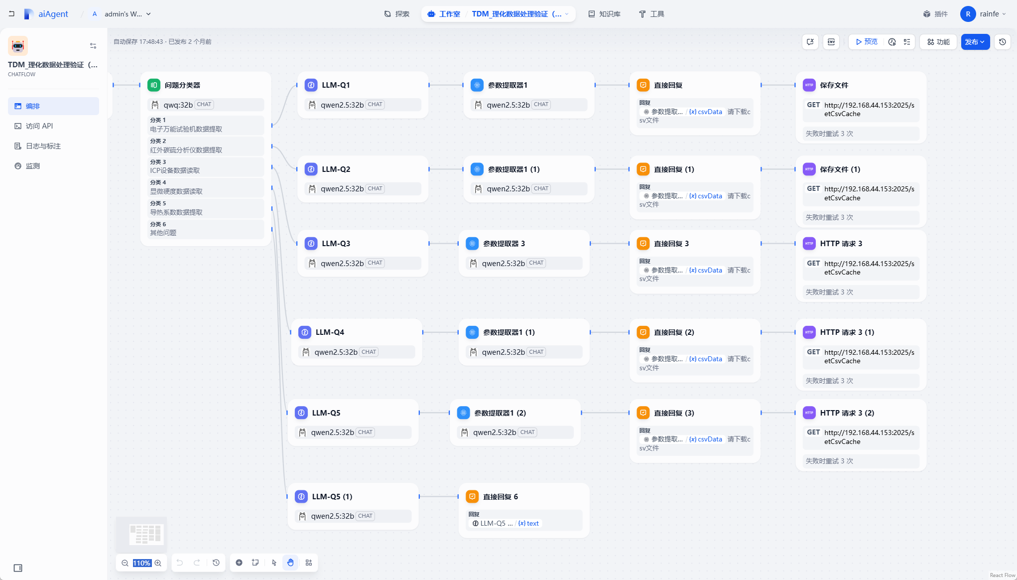1017x580 pixels.
Task: Click the 功能 features button
Action: (x=938, y=42)
